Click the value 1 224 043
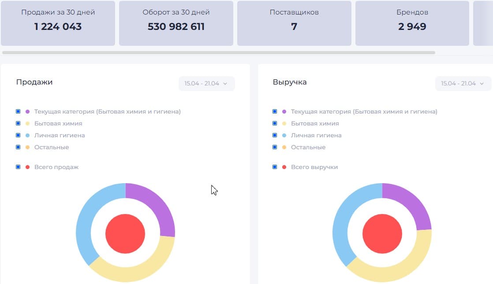 pyautogui.click(x=58, y=26)
